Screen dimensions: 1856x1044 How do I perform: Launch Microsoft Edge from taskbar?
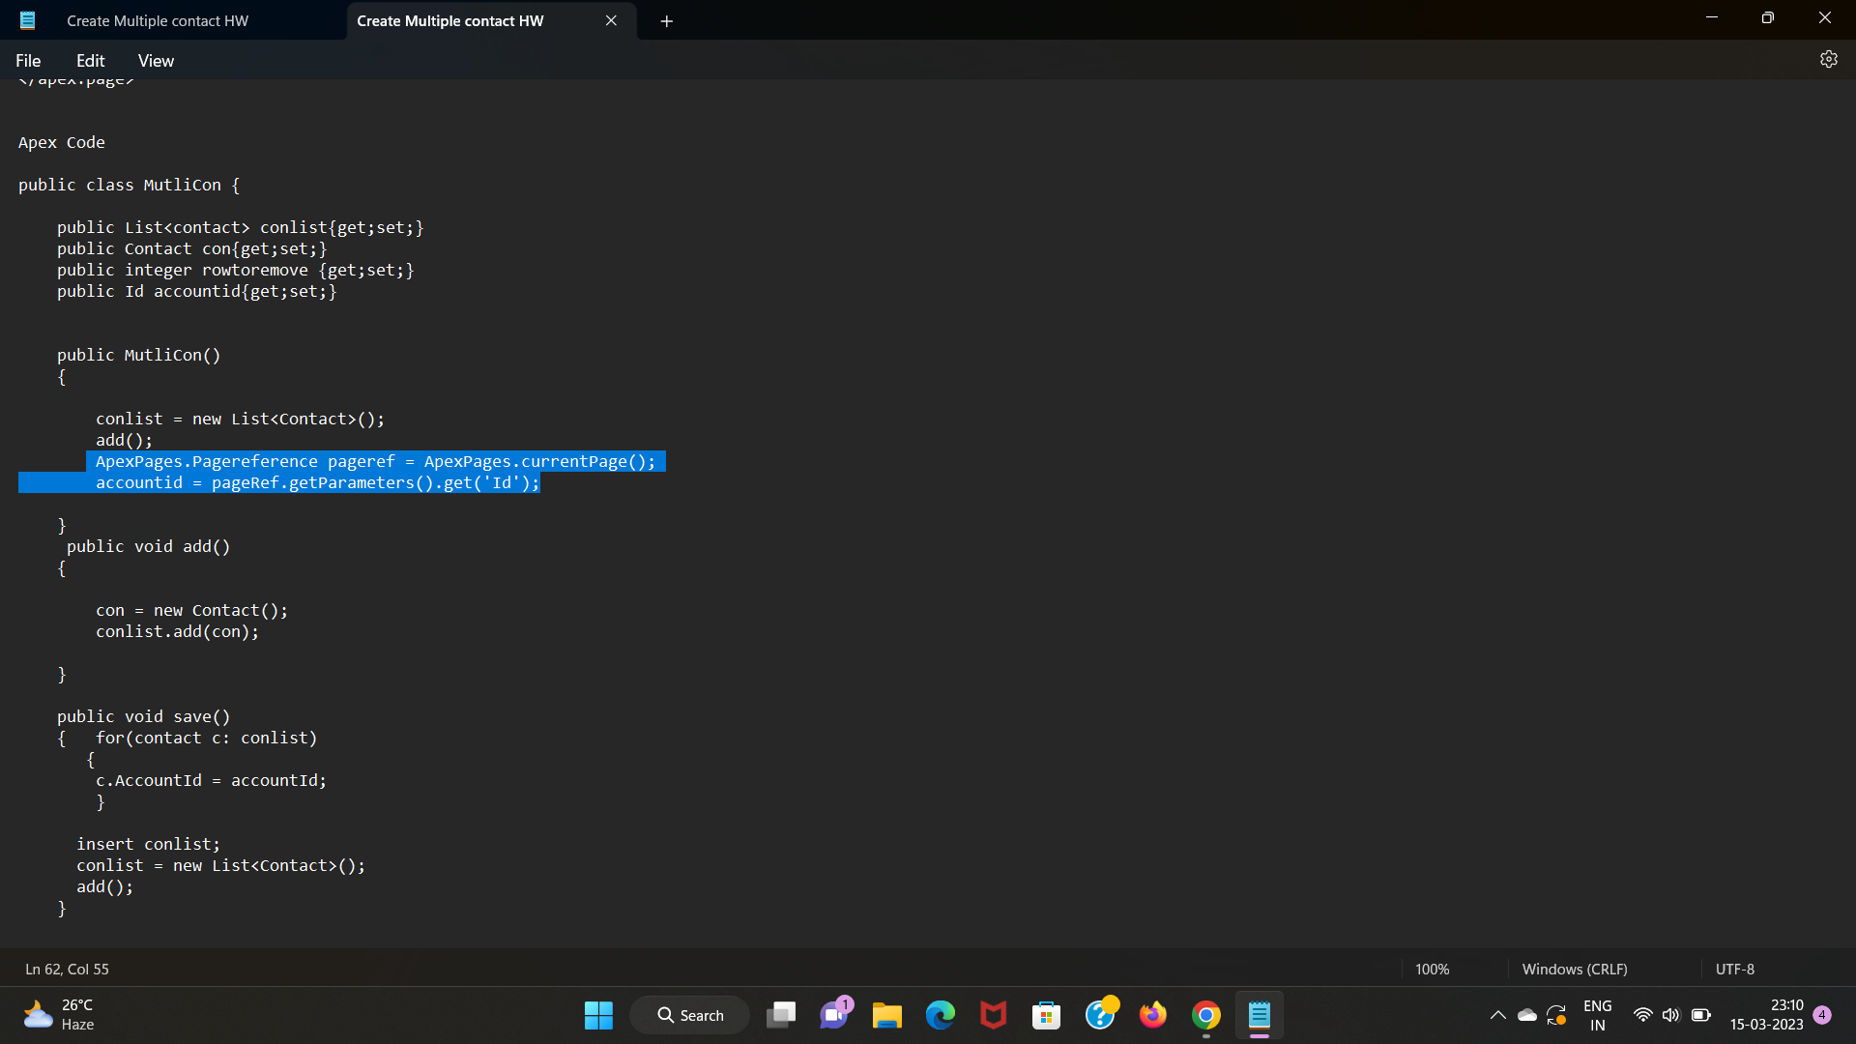(x=940, y=1015)
